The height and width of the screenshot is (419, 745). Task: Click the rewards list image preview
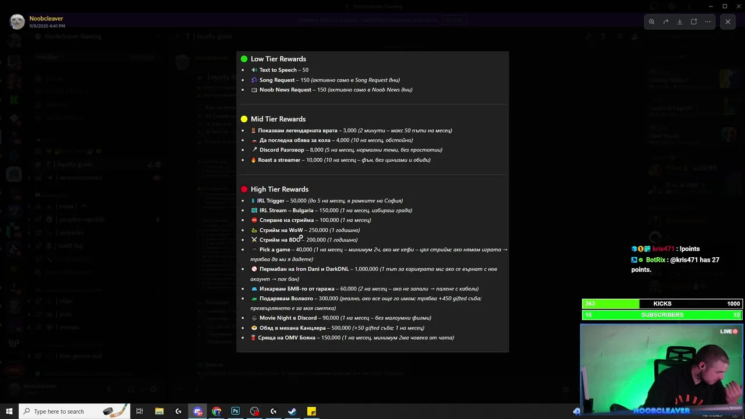click(372, 201)
